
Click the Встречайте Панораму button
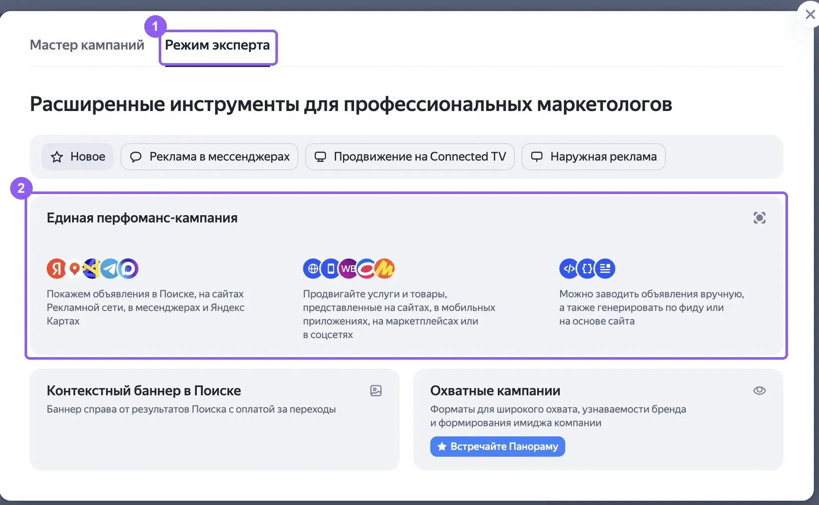pos(497,447)
